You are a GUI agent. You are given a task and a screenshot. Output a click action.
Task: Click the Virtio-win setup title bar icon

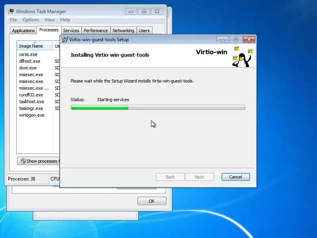65,39
